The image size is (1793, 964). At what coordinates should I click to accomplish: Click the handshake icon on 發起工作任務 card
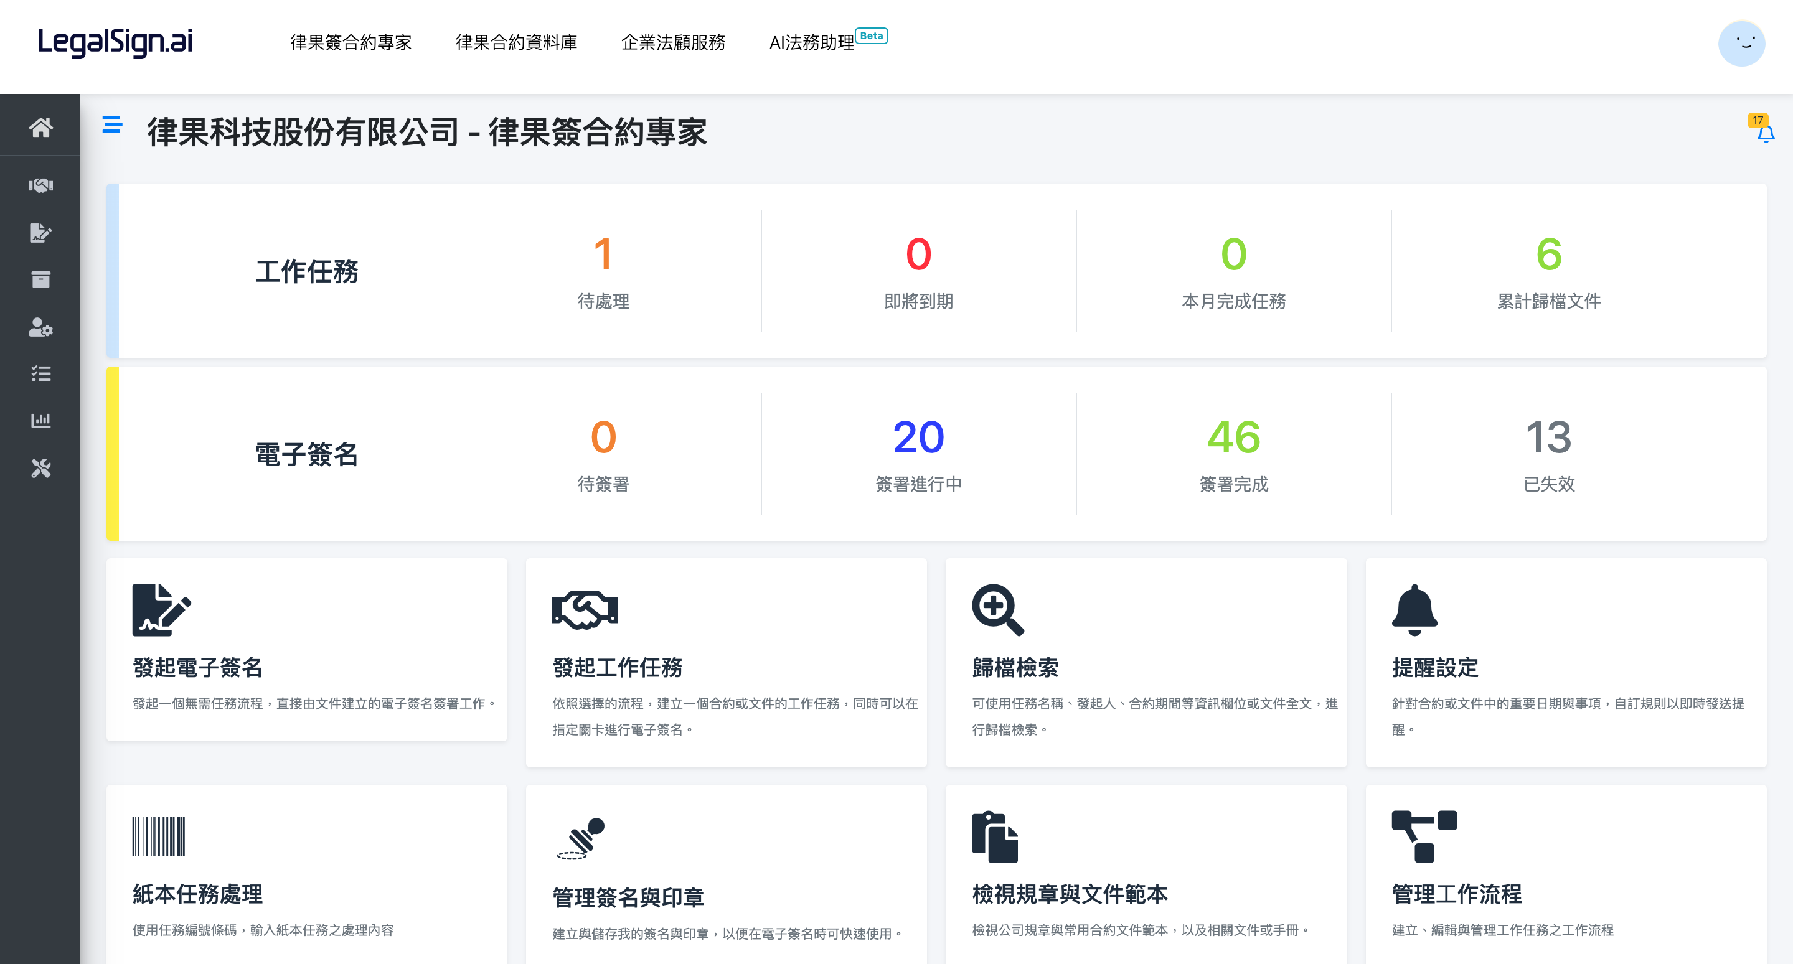coord(585,610)
